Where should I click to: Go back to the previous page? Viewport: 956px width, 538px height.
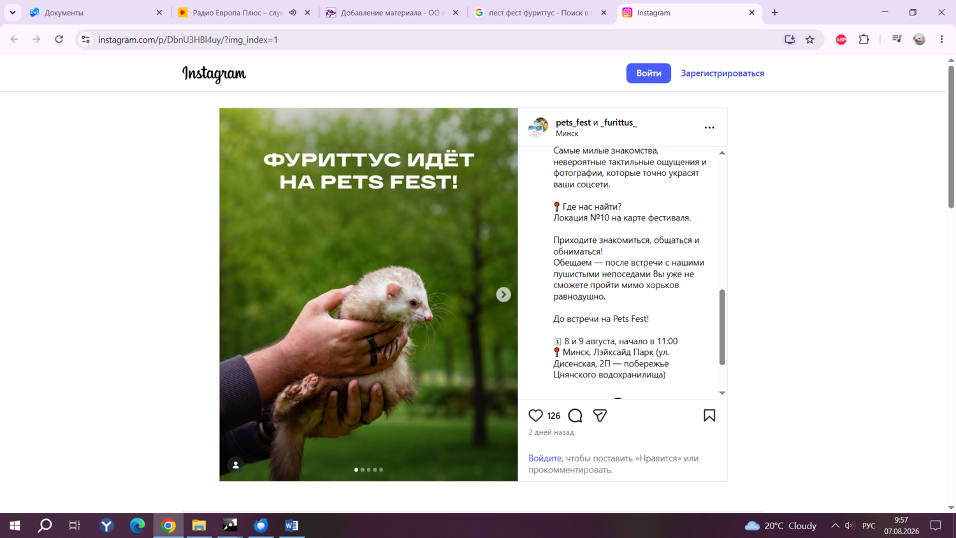coord(15,40)
